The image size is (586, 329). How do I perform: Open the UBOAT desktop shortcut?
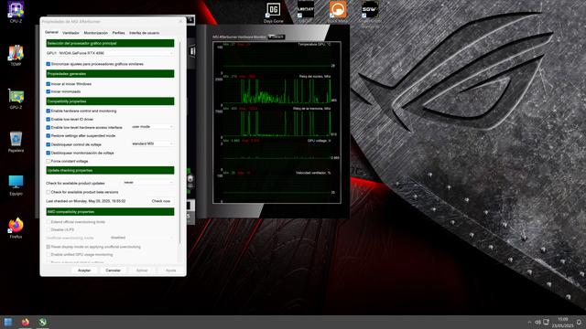[x=305, y=12]
